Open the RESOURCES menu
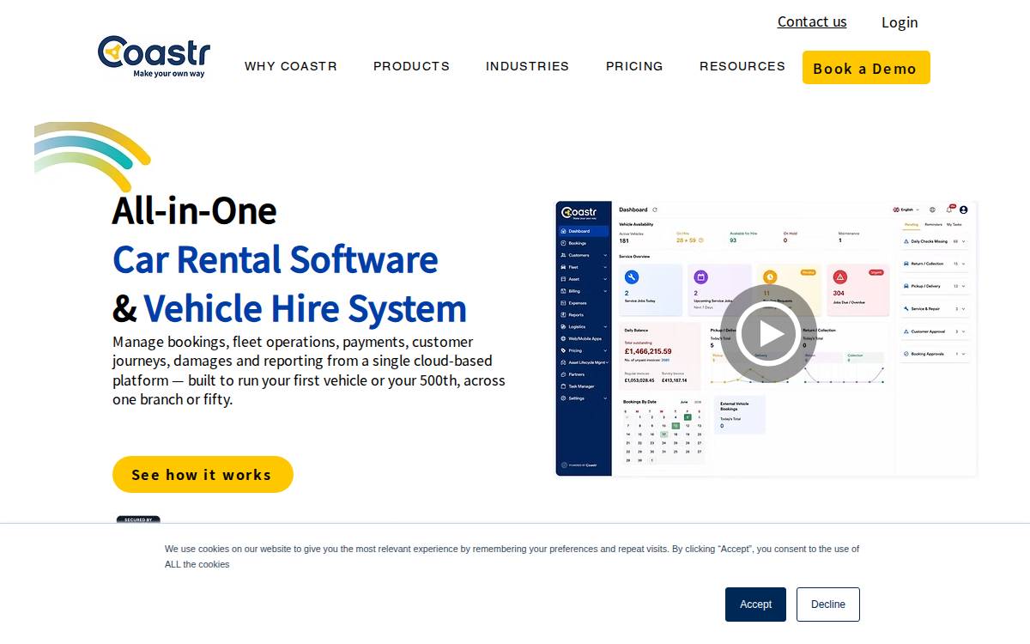 pyautogui.click(x=742, y=66)
